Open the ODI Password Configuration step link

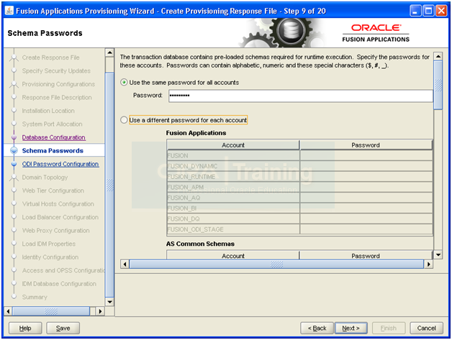(60, 164)
